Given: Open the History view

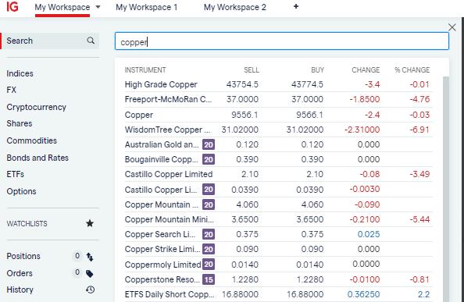Looking at the screenshot, I should click(20, 290).
